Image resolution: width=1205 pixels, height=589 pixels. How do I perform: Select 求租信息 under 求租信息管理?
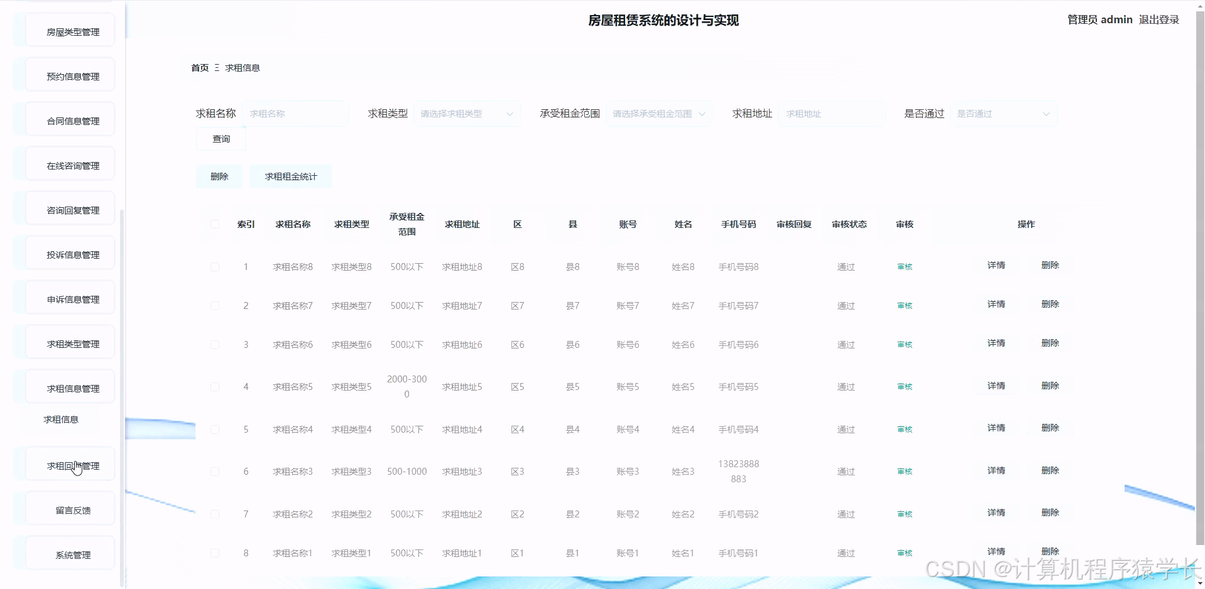61,419
